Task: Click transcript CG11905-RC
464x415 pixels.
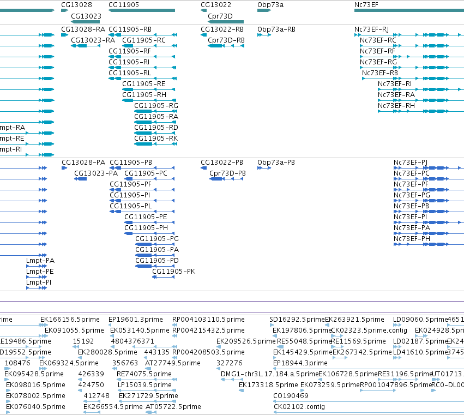Action: 144,40
